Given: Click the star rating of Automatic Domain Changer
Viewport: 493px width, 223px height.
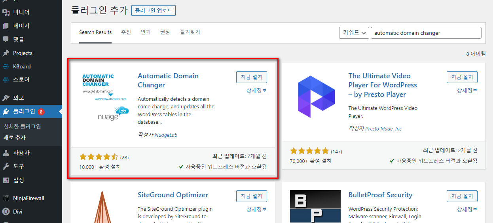Looking at the screenshot, I should [x=99, y=157].
